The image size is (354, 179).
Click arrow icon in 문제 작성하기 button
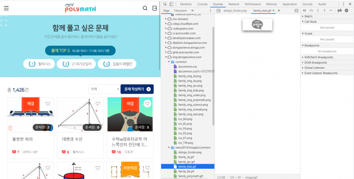[x=149, y=89]
